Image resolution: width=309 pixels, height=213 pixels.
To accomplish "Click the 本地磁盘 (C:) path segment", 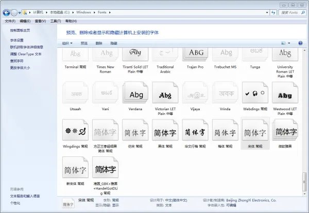I will pyautogui.click(x=60, y=12).
